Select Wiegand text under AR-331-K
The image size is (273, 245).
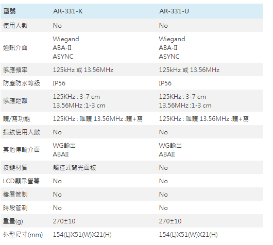pyautogui.click(x=66, y=39)
